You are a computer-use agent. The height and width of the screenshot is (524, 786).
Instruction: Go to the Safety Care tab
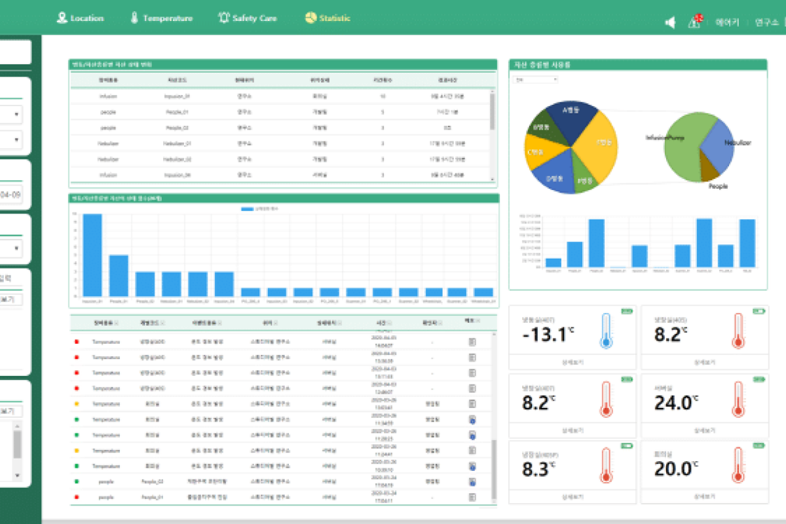247,18
